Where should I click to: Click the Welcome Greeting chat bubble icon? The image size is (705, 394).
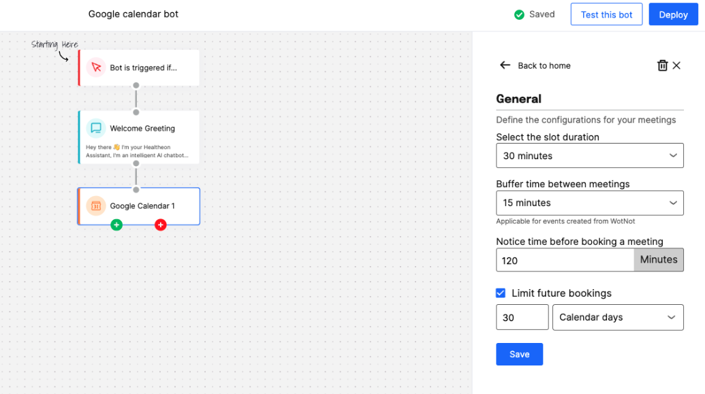tap(96, 128)
